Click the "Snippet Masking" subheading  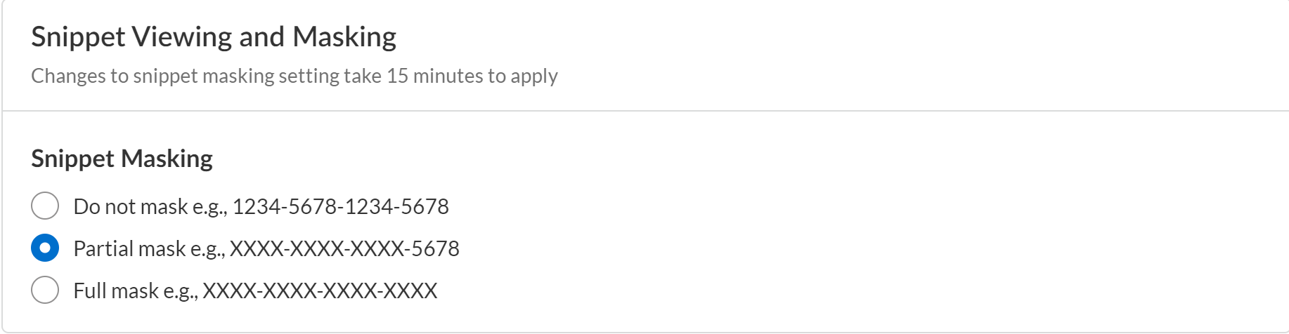pyautogui.click(x=122, y=159)
